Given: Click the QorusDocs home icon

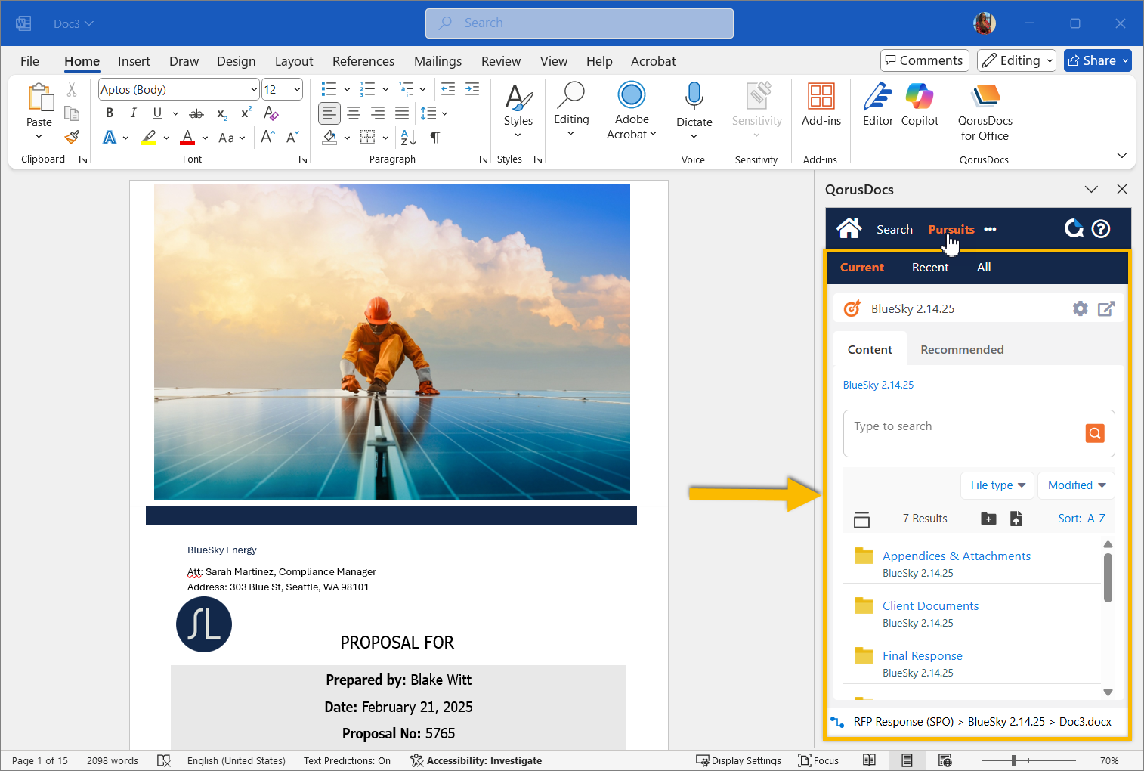Looking at the screenshot, I should coord(849,228).
